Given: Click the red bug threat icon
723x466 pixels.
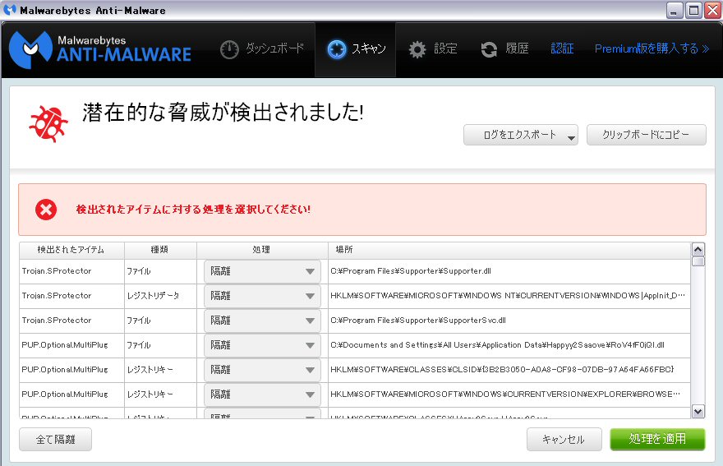Looking at the screenshot, I should coord(48,123).
